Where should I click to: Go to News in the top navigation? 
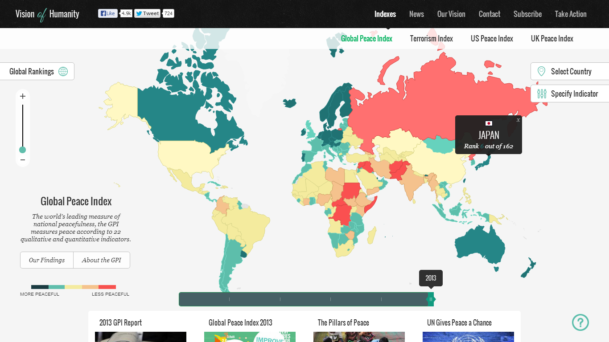[x=416, y=14]
